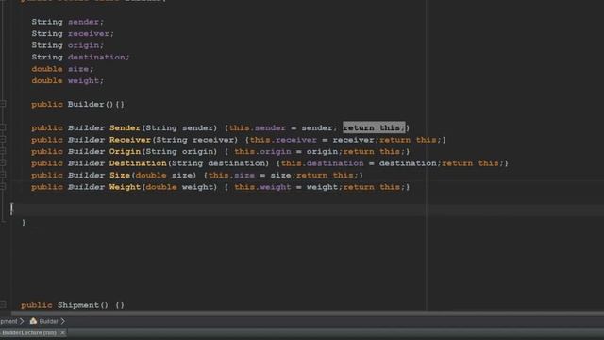The width and height of the screenshot is (604, 340).
Task: Open the BuilderLecture (run) tab
Action: coord(29,332)
